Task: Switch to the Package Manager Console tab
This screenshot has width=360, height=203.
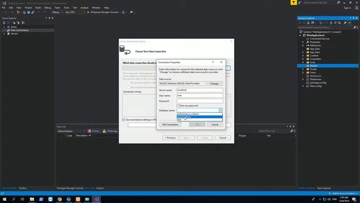Action: (70, 188)
